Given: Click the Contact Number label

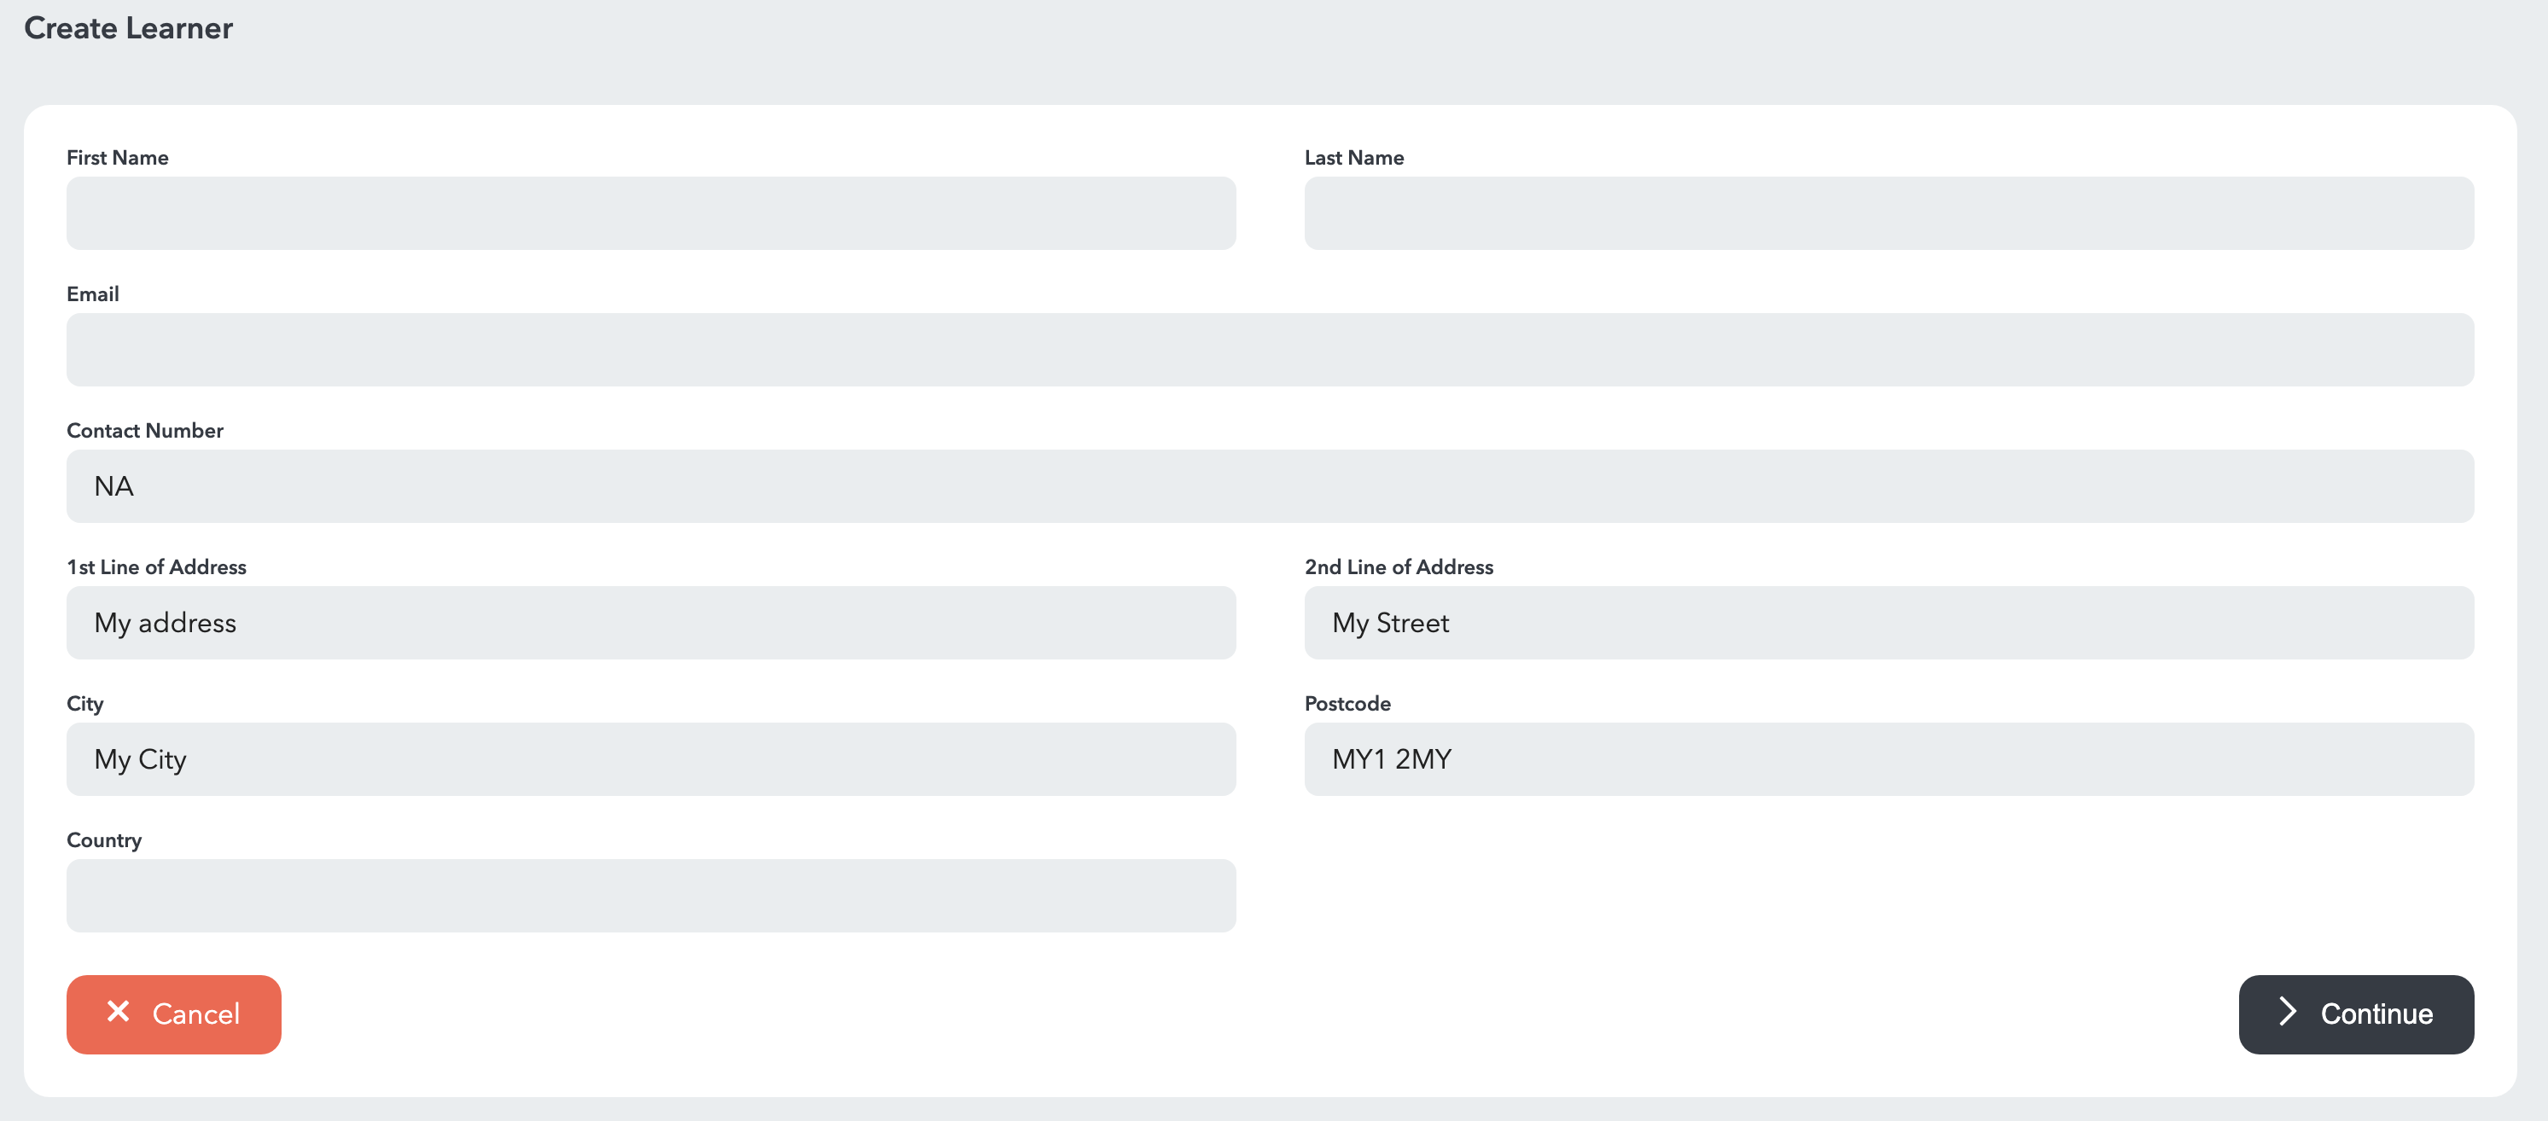Looking at the screenshot, I should 144,430.
